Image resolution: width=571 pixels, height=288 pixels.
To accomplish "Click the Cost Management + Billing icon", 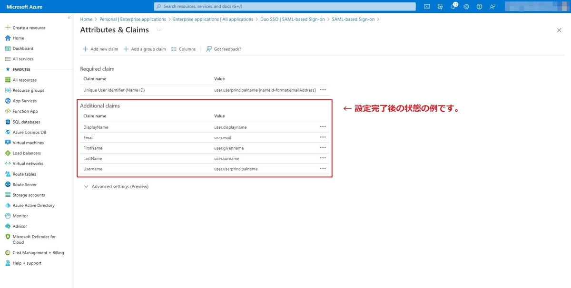I will click(x=8, y=253).
